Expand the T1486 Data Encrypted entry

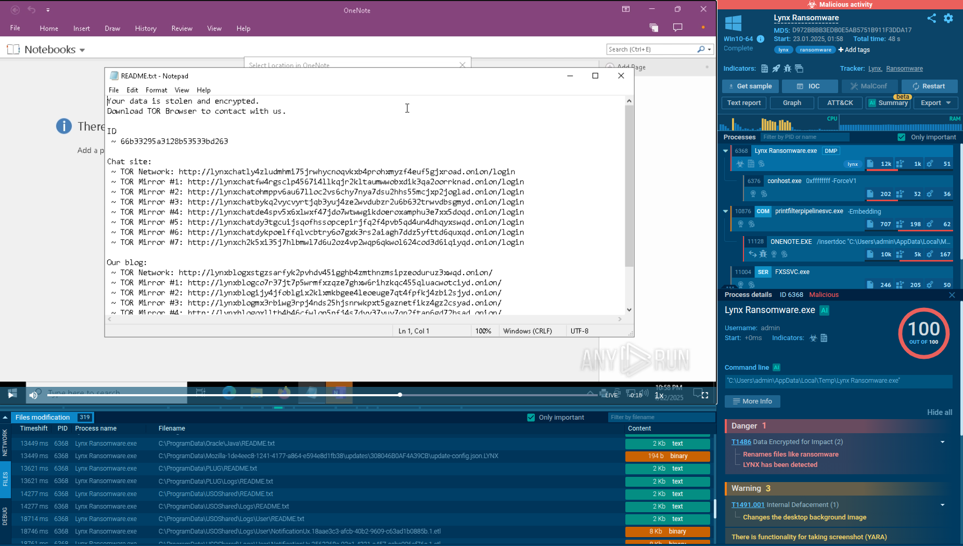942,442
